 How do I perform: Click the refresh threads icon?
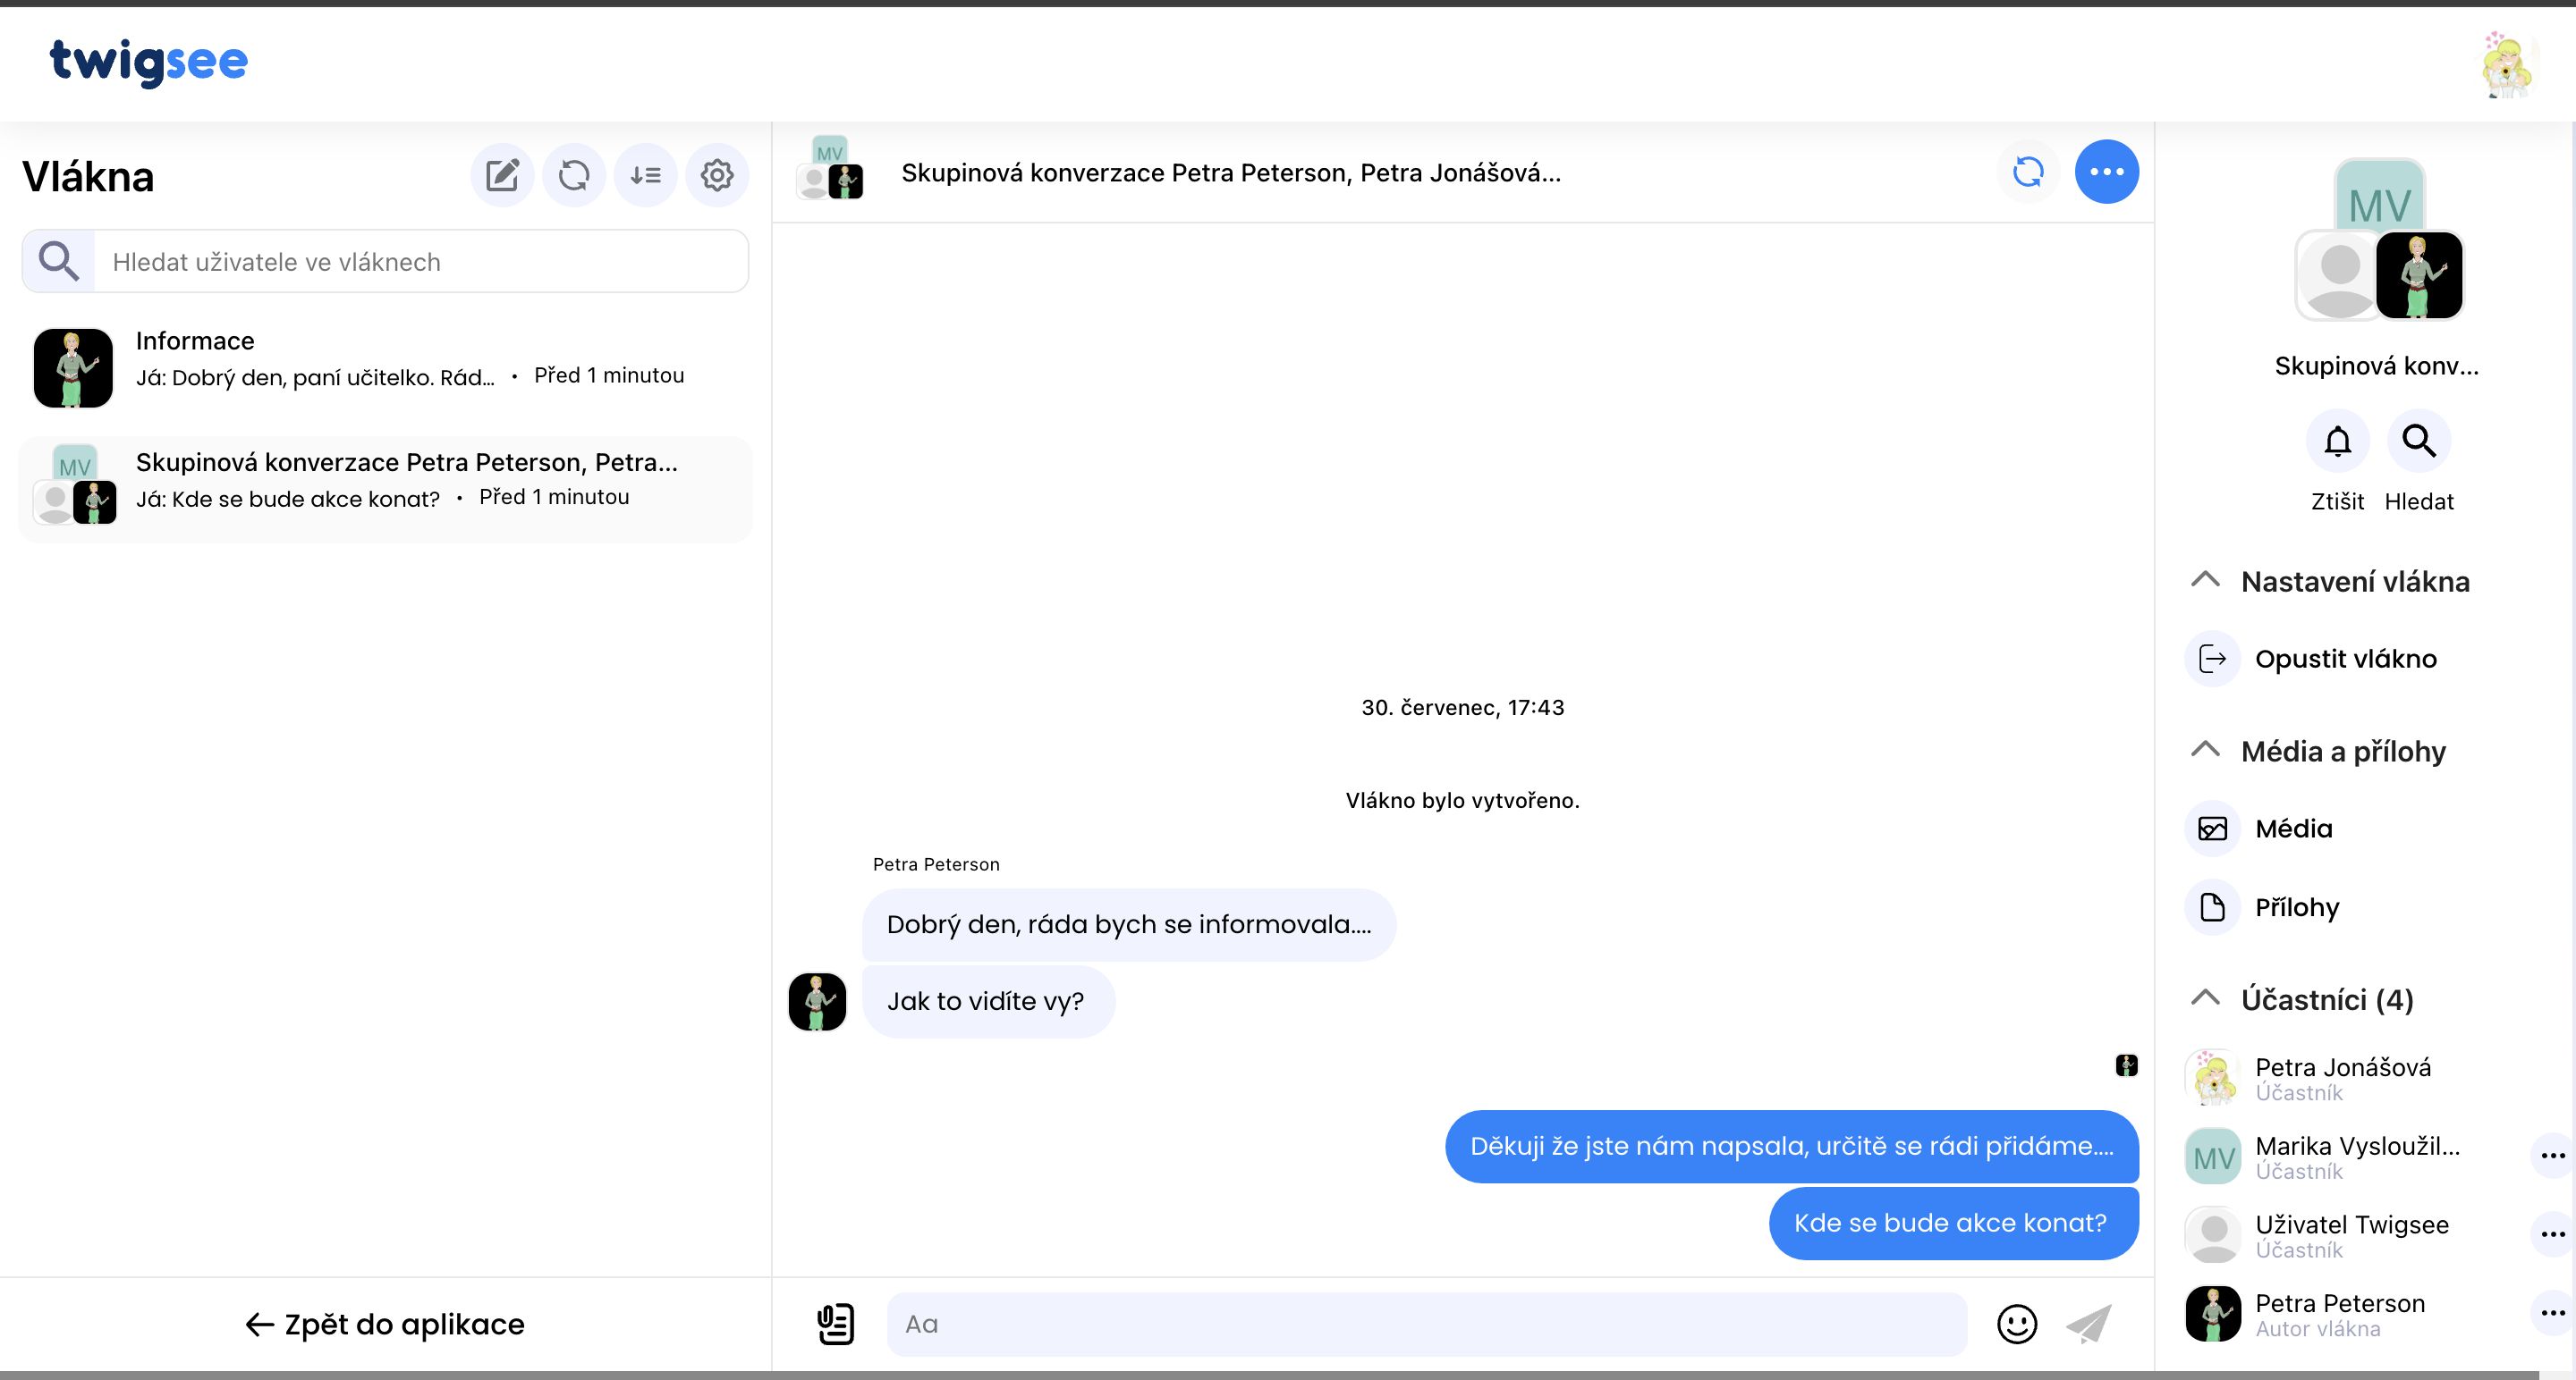coord(576,173)
